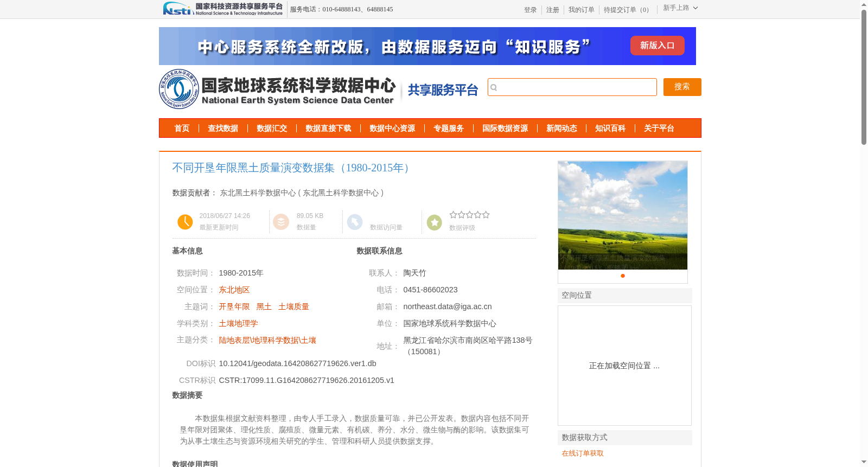Click the page vertical scrollbar thumb
Image resolution: width=868 pixels, height=467 pixels.
pyautogui.click(x=864, y=77)
